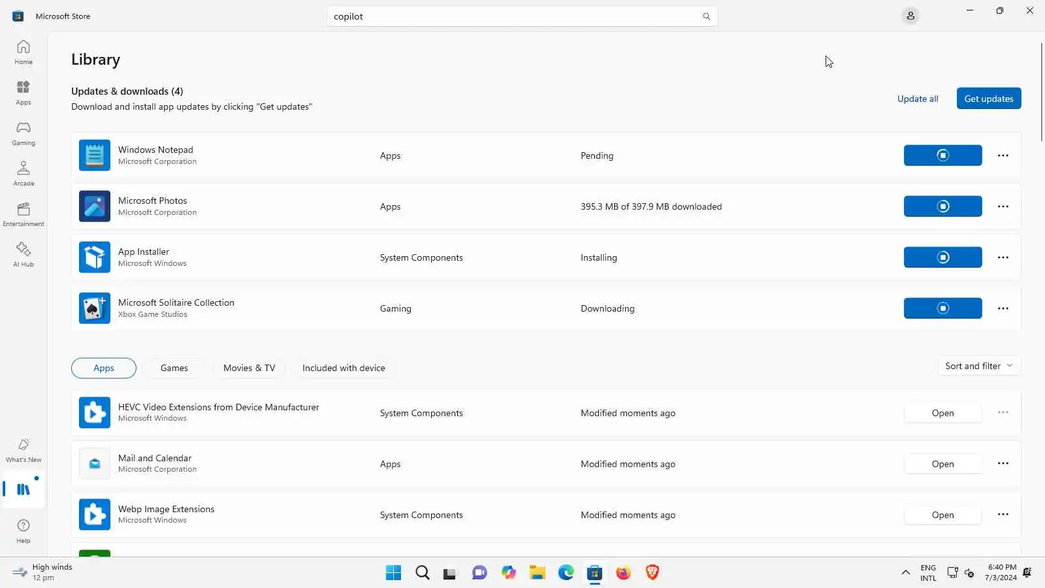Viewport: 1045px width, 588px height.
Task: Expand the Sort and filter dropdown
Action: coord(978,366)
